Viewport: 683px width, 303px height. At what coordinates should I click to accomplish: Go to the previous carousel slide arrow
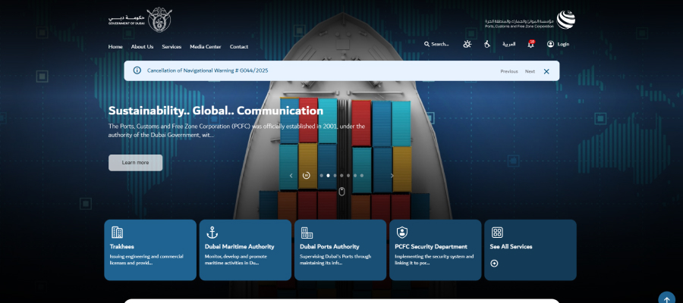[x=291, y=175]
